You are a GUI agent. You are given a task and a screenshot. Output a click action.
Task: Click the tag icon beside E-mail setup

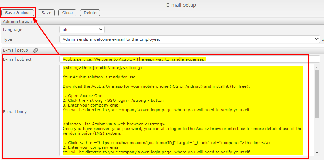pos(35,50)
